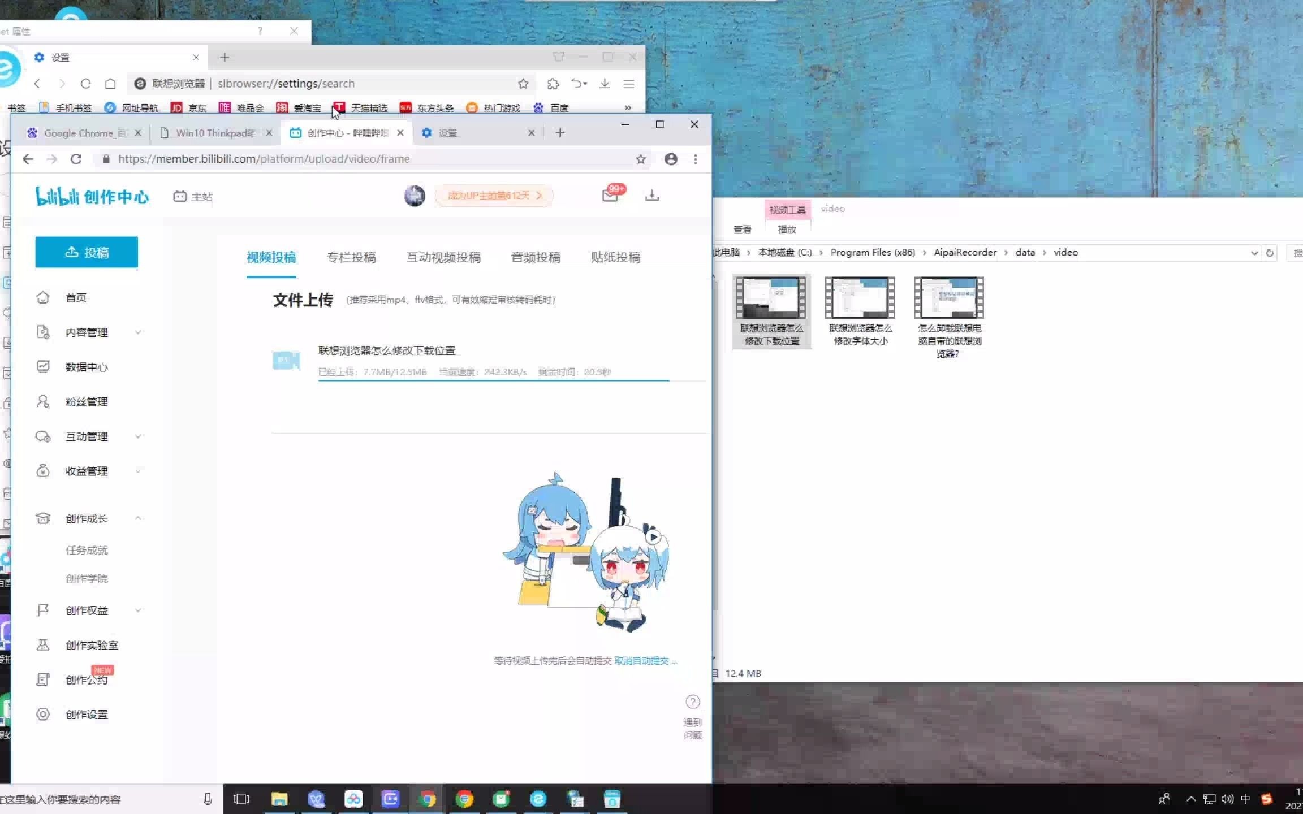Click 成为UP主 membership upgrade button
This screenshot has width=1303, height=814.
pos(493,195)
